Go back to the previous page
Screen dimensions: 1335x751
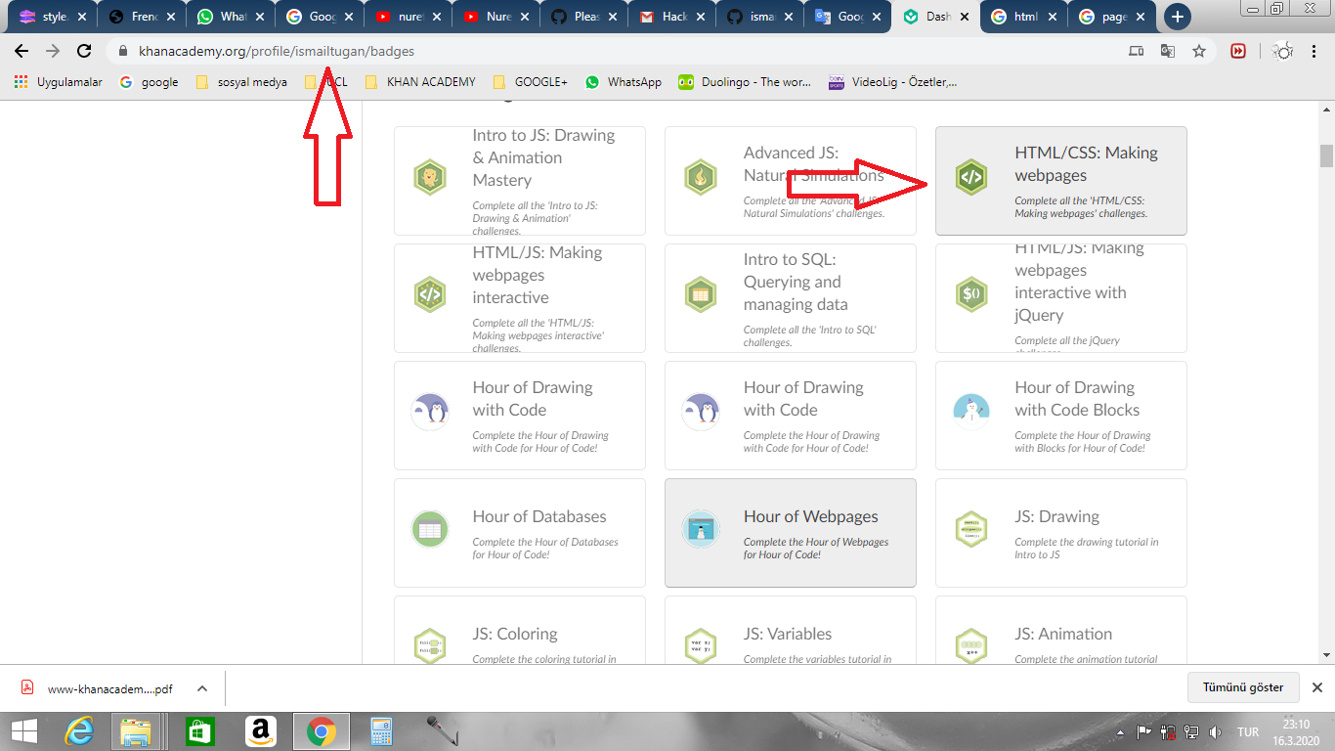22,51
